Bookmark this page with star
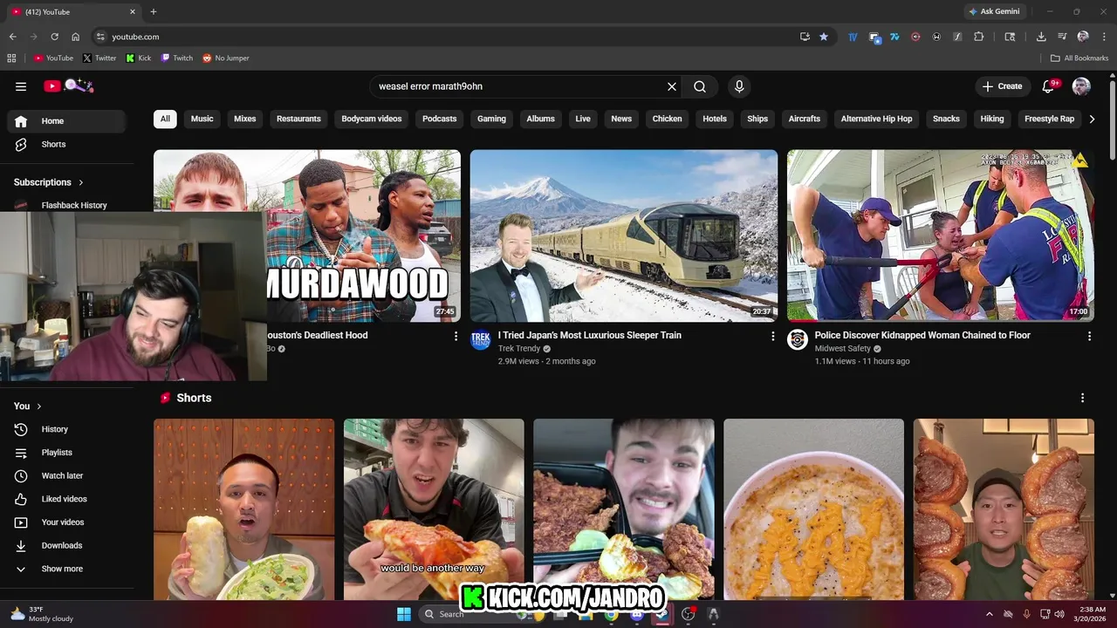 click(824, 37)
